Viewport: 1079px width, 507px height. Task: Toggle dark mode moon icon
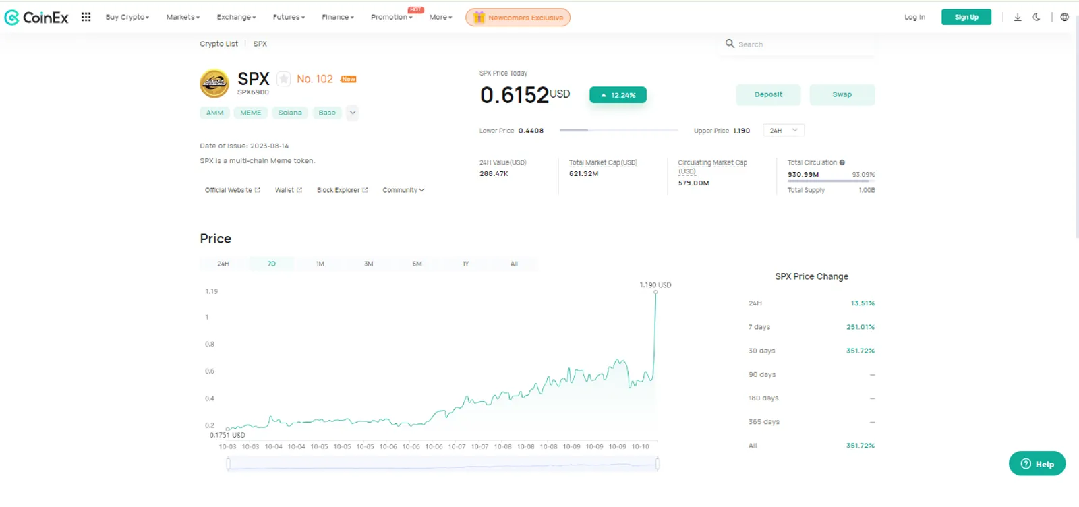(1036, 17)
